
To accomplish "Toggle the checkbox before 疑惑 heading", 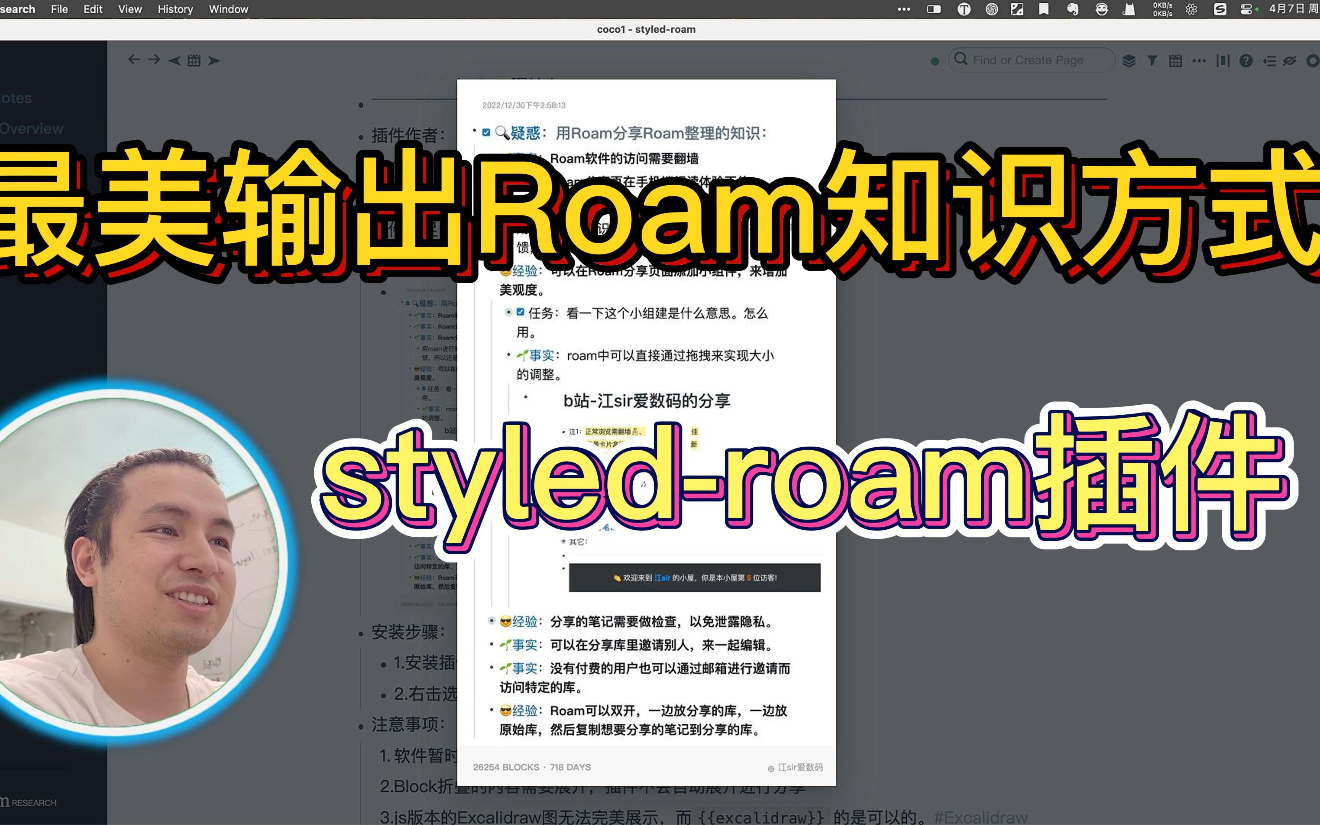I will pos(486,132).
